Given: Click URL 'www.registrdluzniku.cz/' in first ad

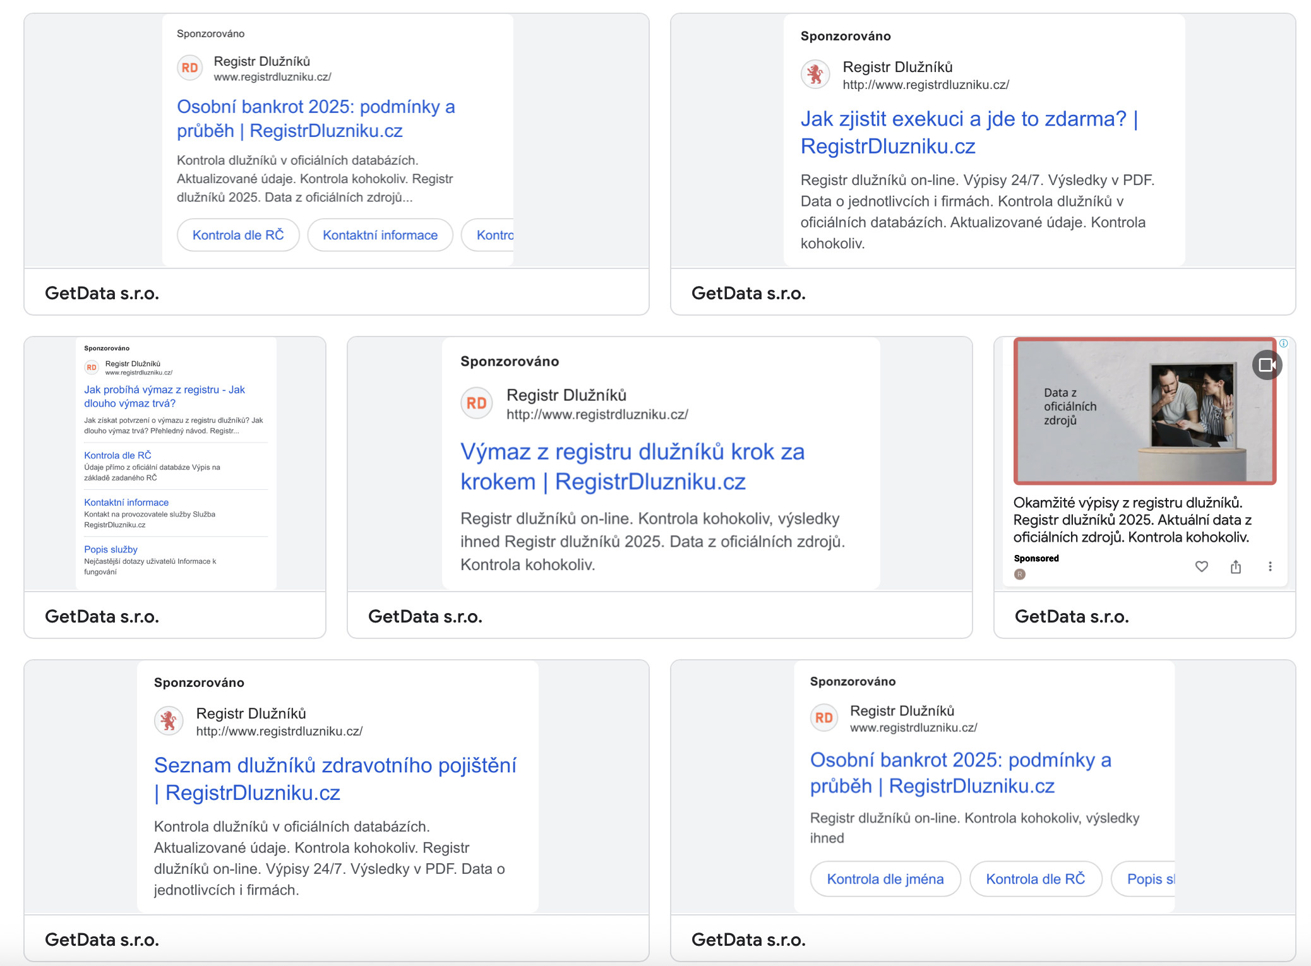Looking at the screenshot, I should [x=272, y=77].
